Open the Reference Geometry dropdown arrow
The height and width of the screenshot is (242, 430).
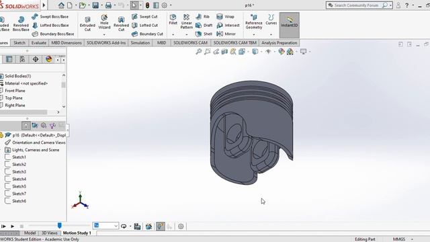[254, 34]
